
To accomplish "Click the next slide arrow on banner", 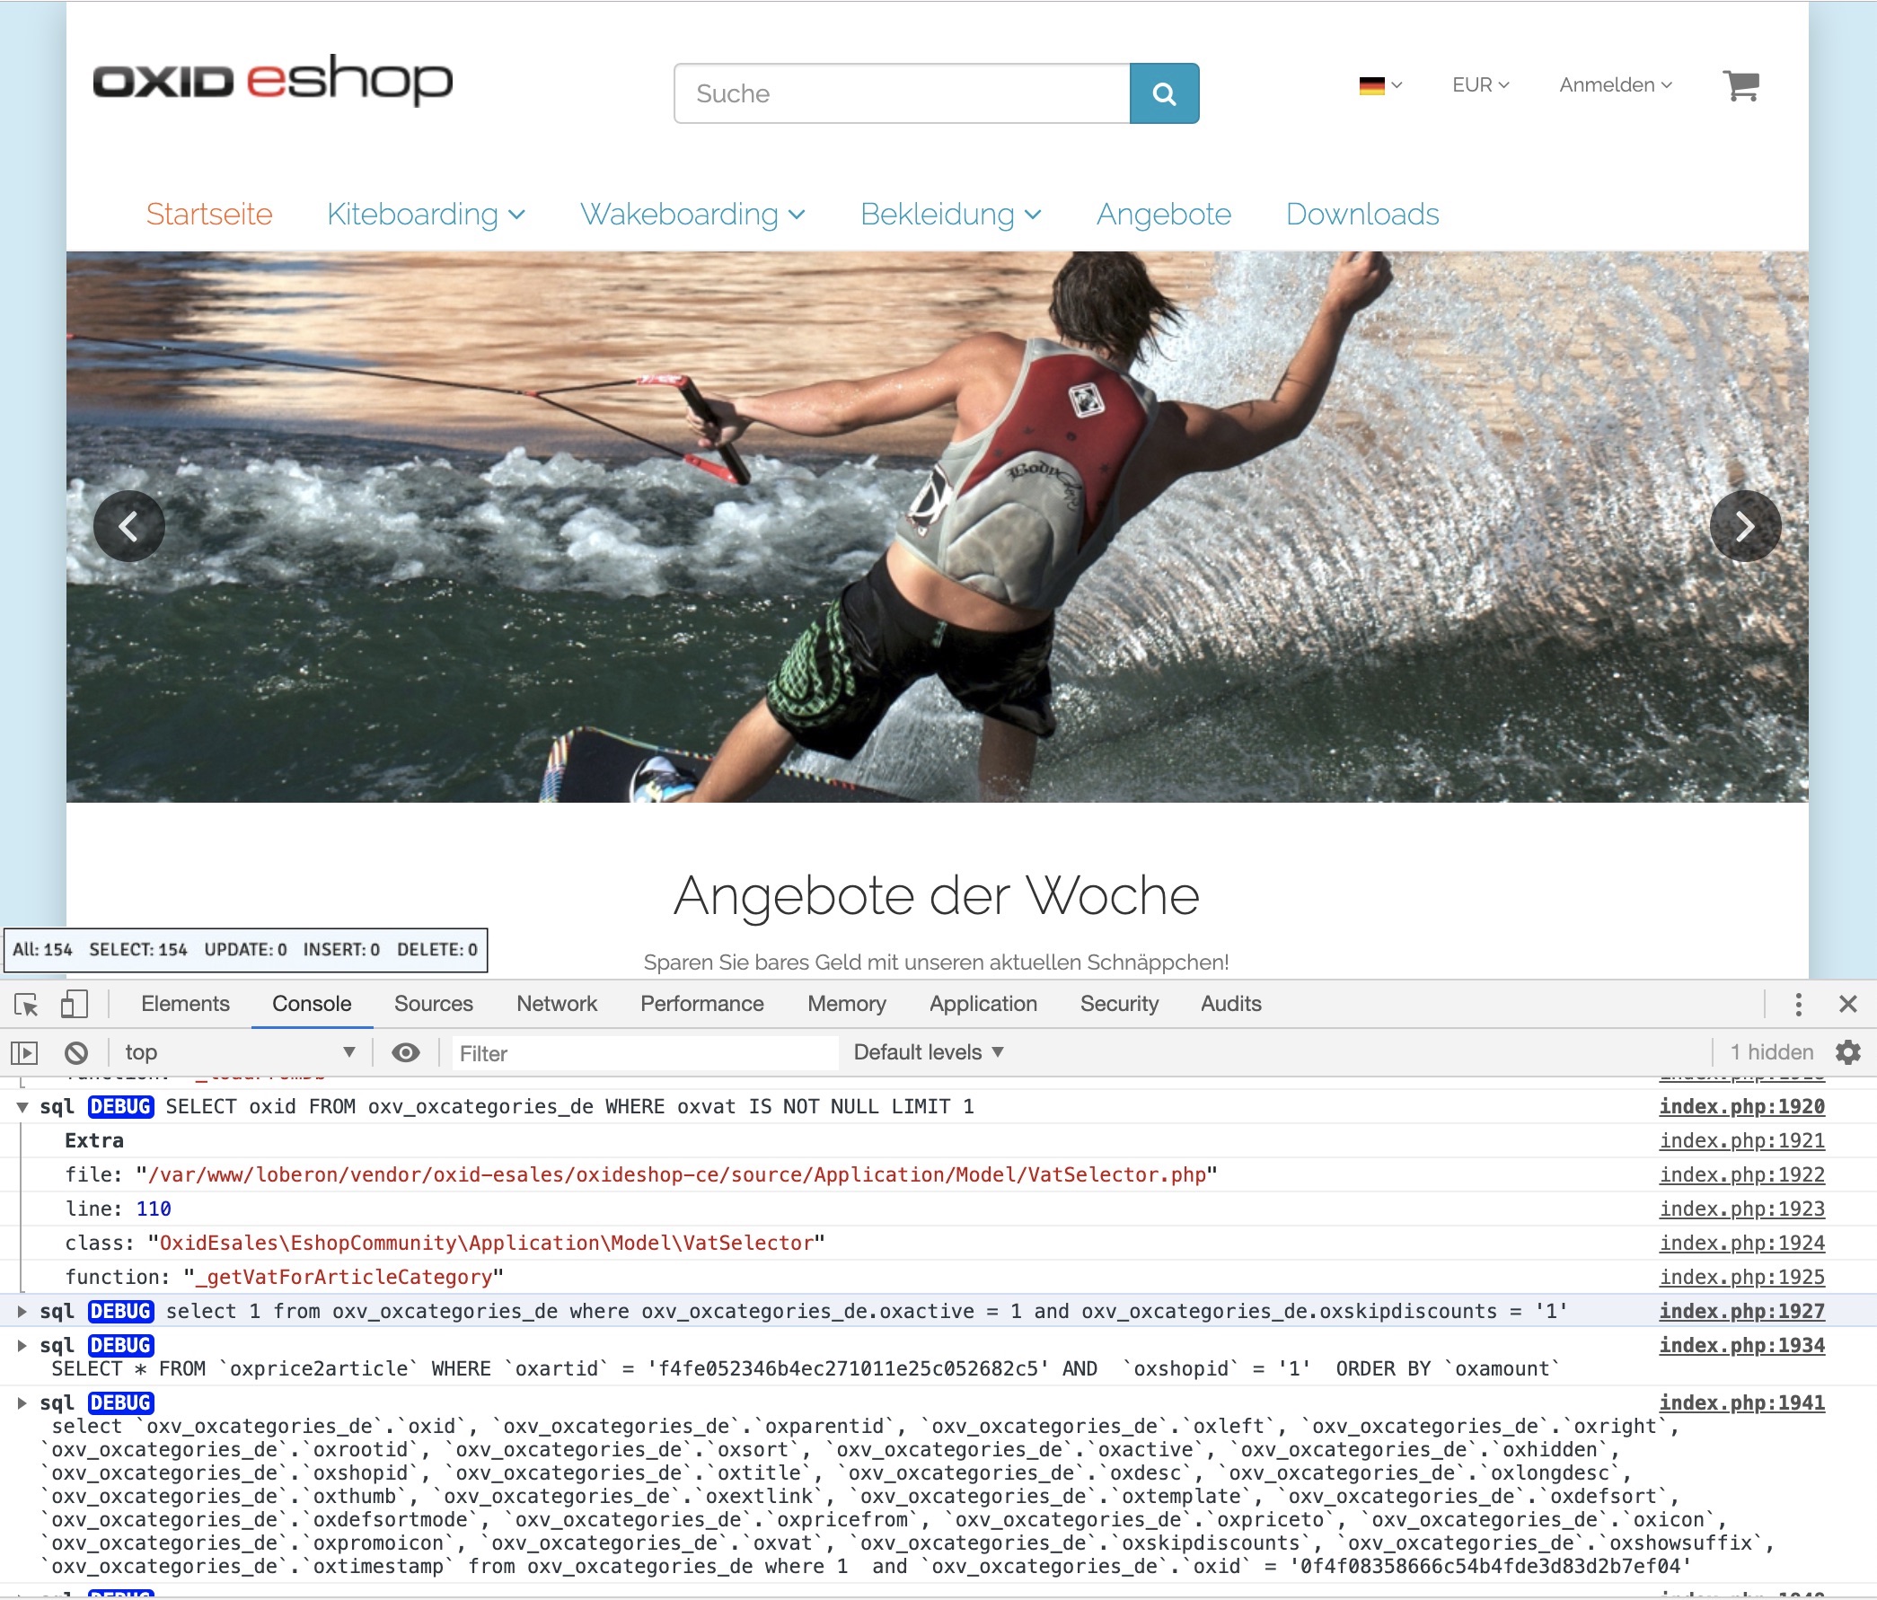I will (1745, 526).
